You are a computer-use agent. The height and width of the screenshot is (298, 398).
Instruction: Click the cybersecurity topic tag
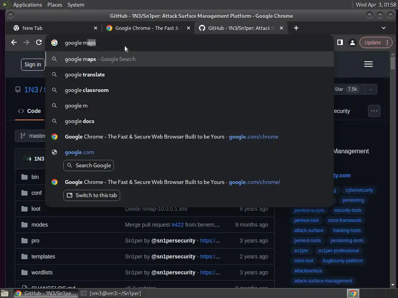359,190
